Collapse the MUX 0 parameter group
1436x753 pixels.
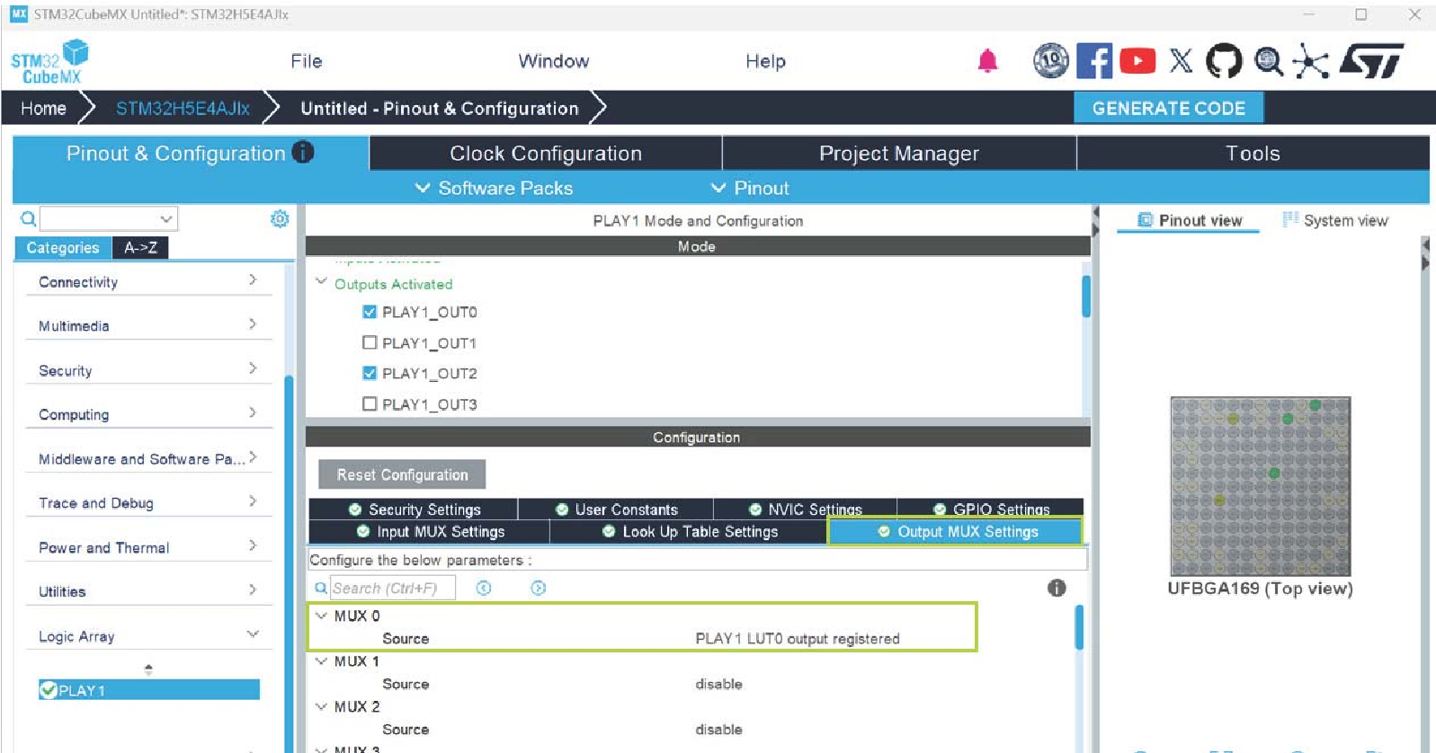[x=321, y=616]
